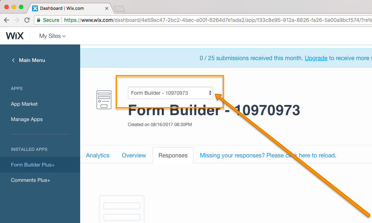Select the Responses tab

(173, 155)
